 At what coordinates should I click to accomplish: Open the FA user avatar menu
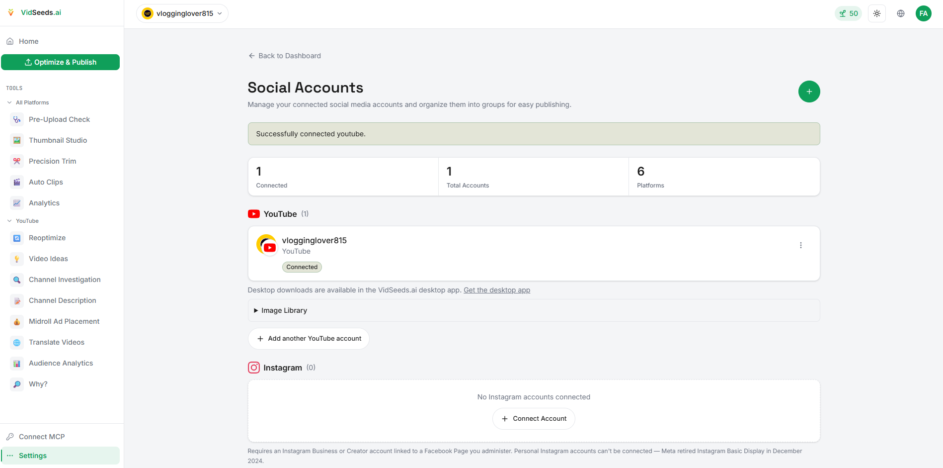pos(924,13)
